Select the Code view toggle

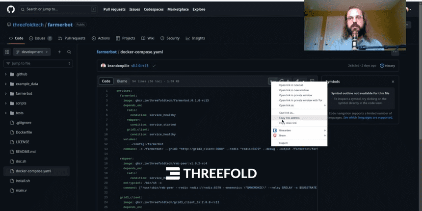[x=106, y=81]
